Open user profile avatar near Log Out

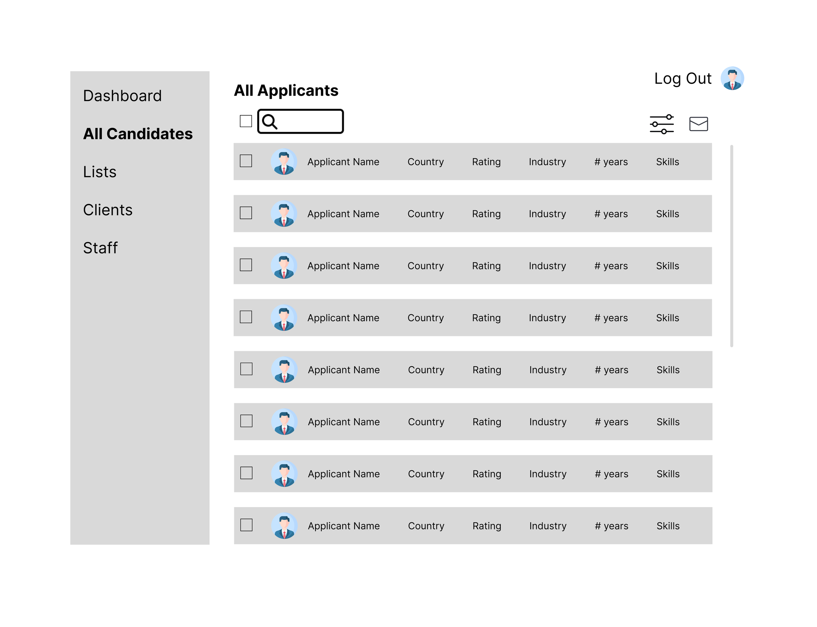click(732, 78)
